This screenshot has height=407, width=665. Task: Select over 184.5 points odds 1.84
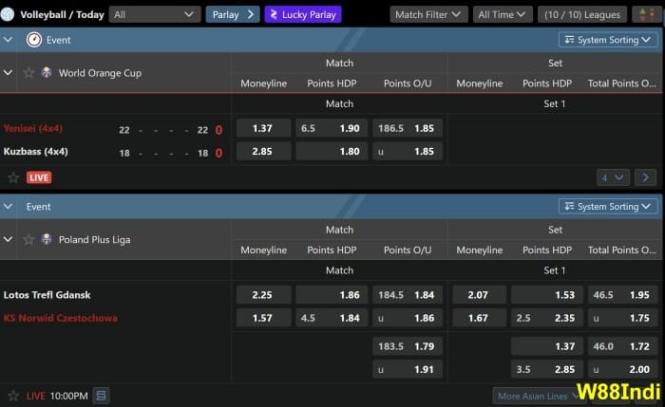tap(408, 295)
